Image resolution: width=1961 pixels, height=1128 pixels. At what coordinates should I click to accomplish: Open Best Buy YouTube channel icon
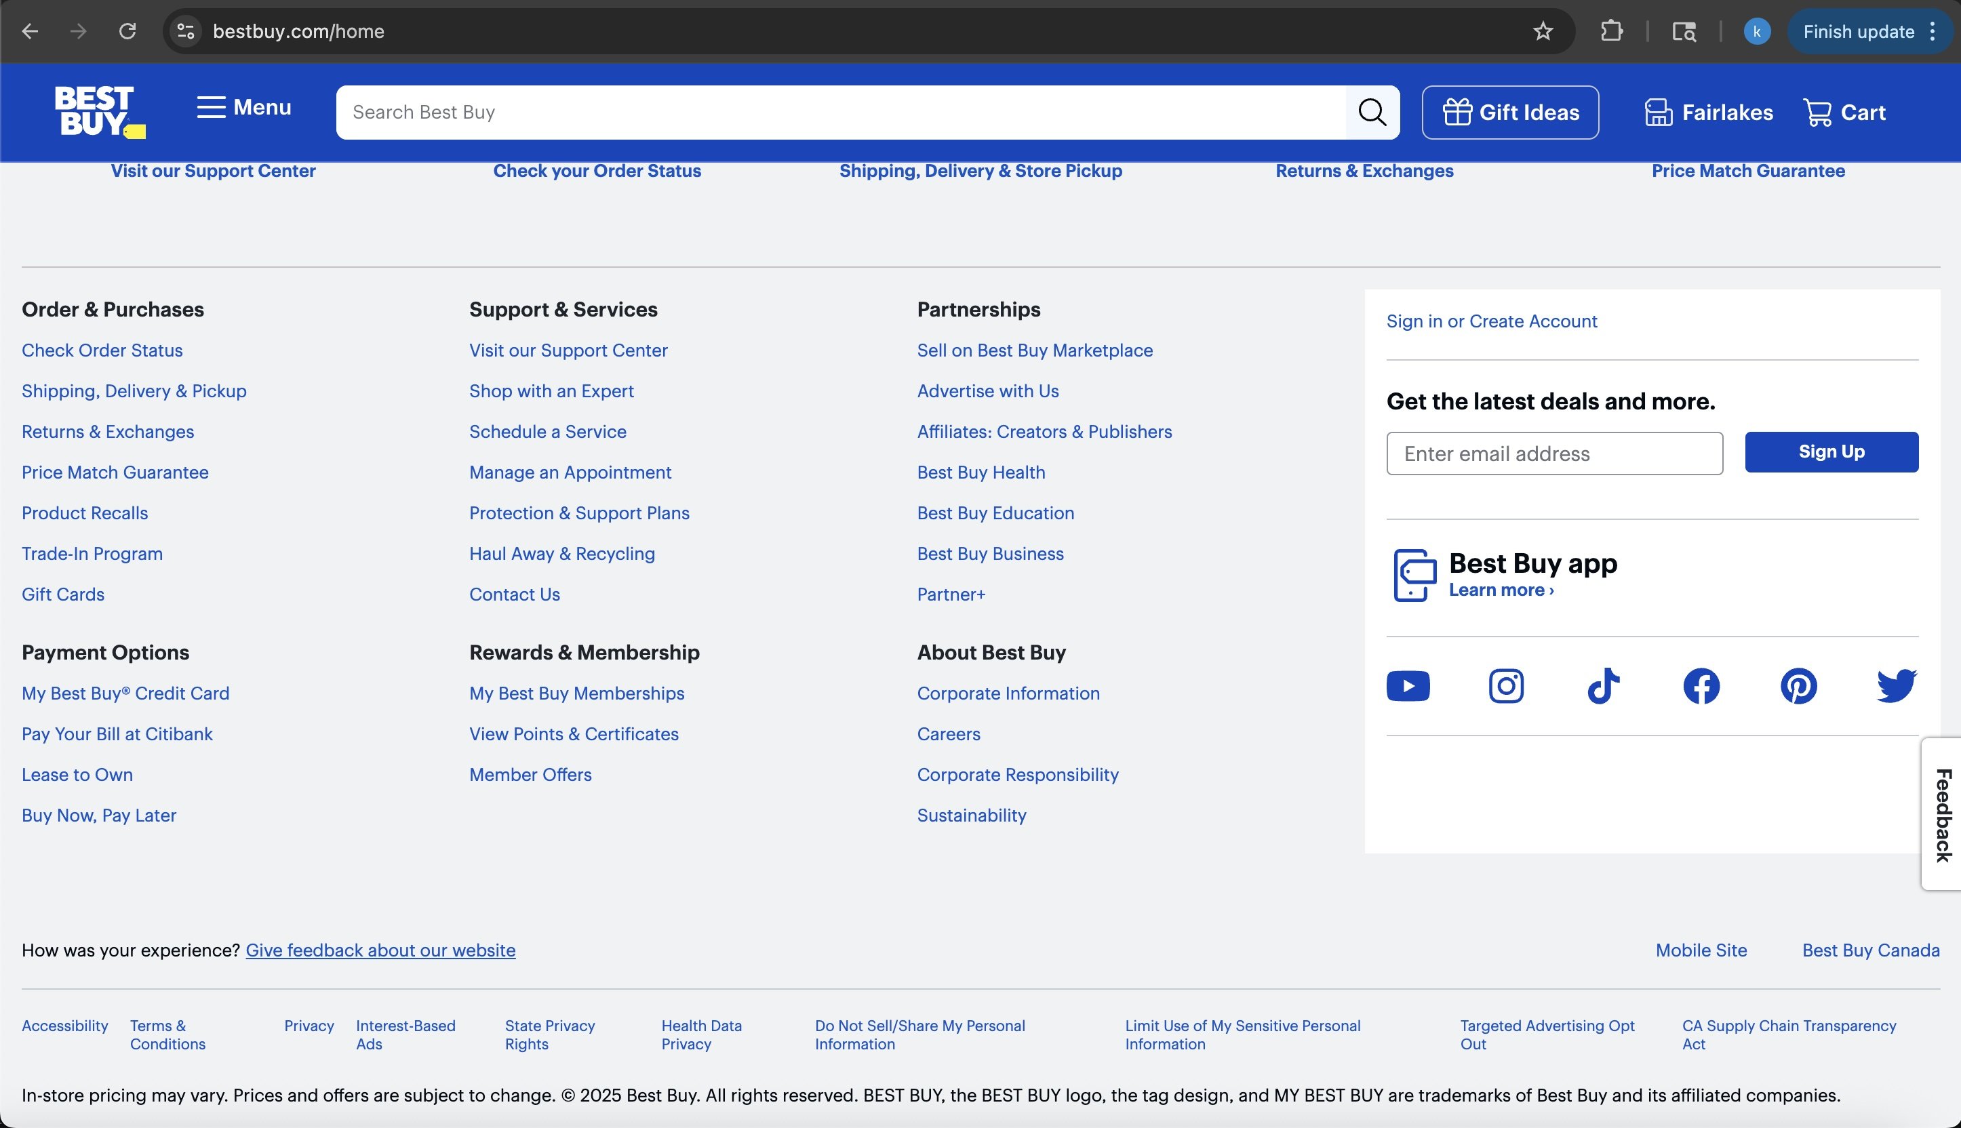point(1408,685)
